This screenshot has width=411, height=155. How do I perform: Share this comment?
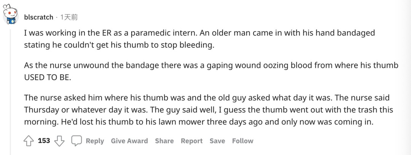pos(164,141)
